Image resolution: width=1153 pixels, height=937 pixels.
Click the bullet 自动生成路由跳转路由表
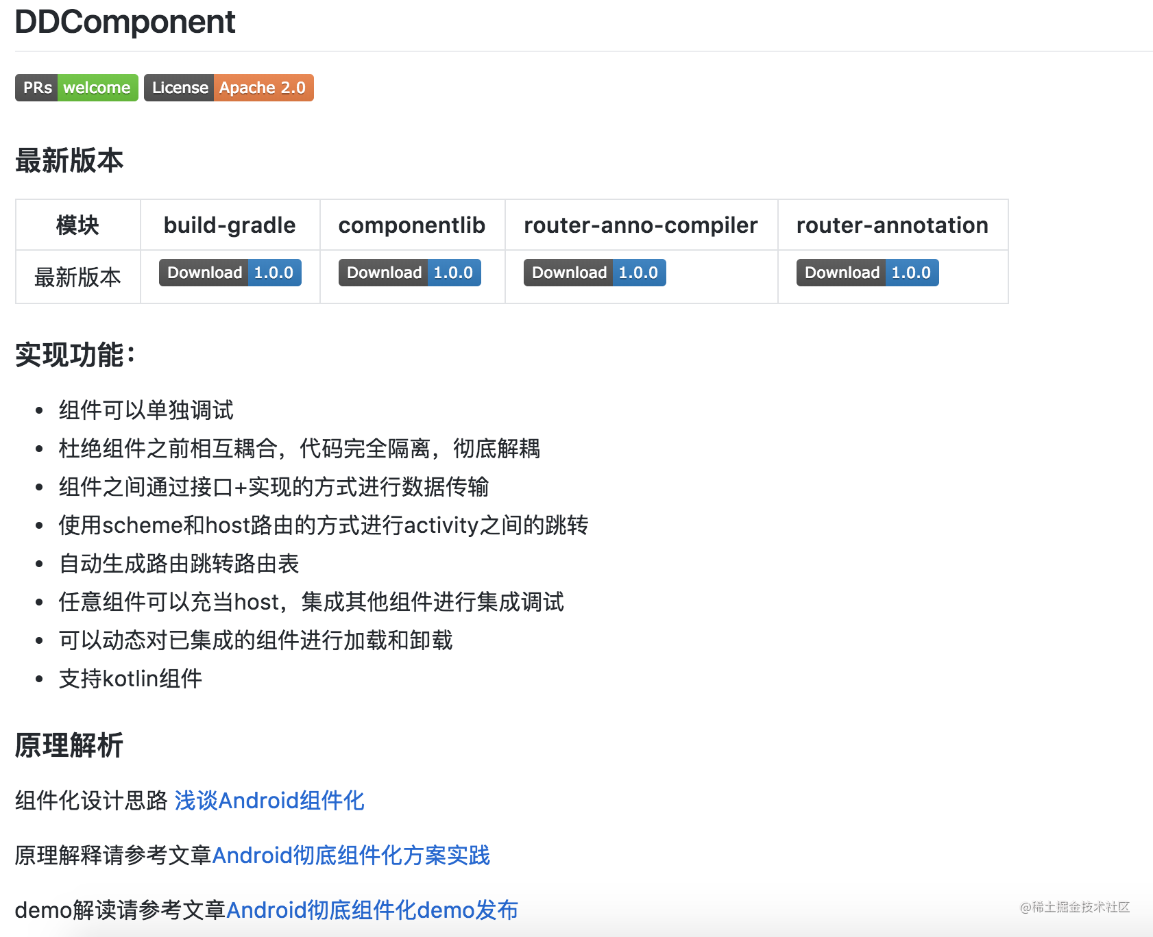tap(179, 564)
